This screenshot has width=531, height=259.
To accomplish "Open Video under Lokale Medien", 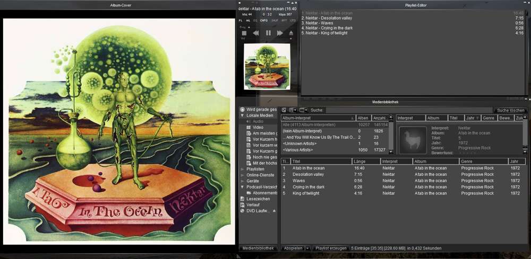I will point(258,127).
